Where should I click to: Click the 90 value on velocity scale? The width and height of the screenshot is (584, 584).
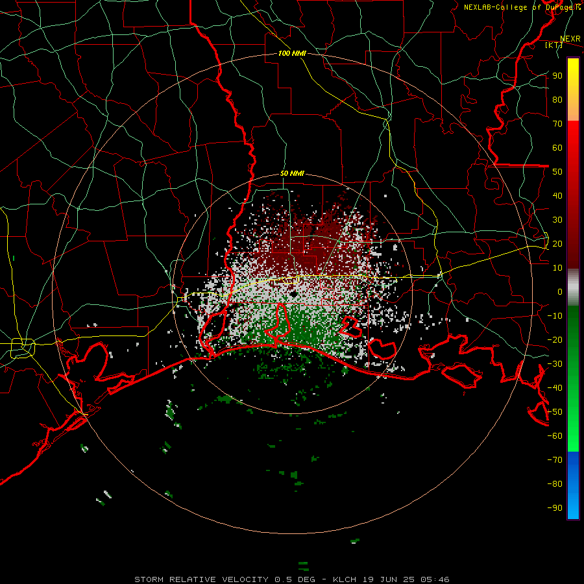(557, 76)
